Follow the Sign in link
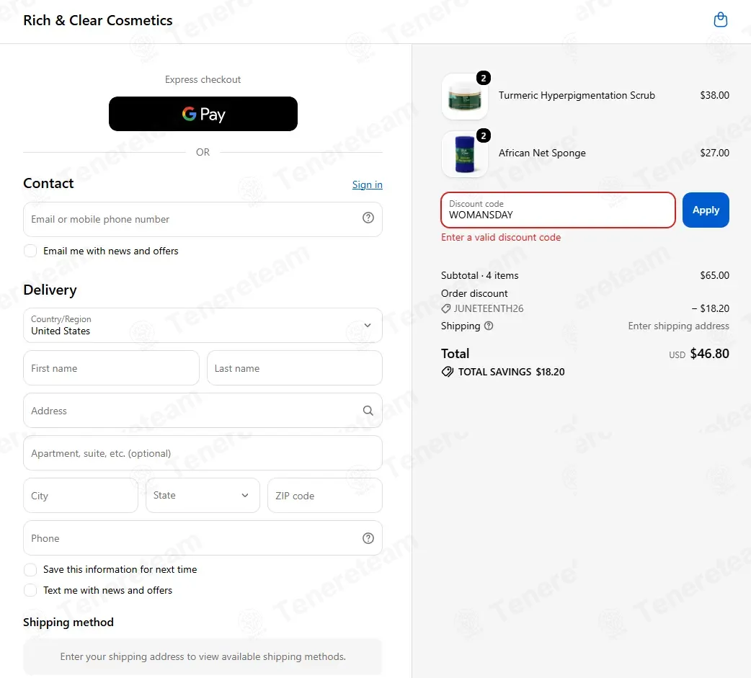 (368, 184)
